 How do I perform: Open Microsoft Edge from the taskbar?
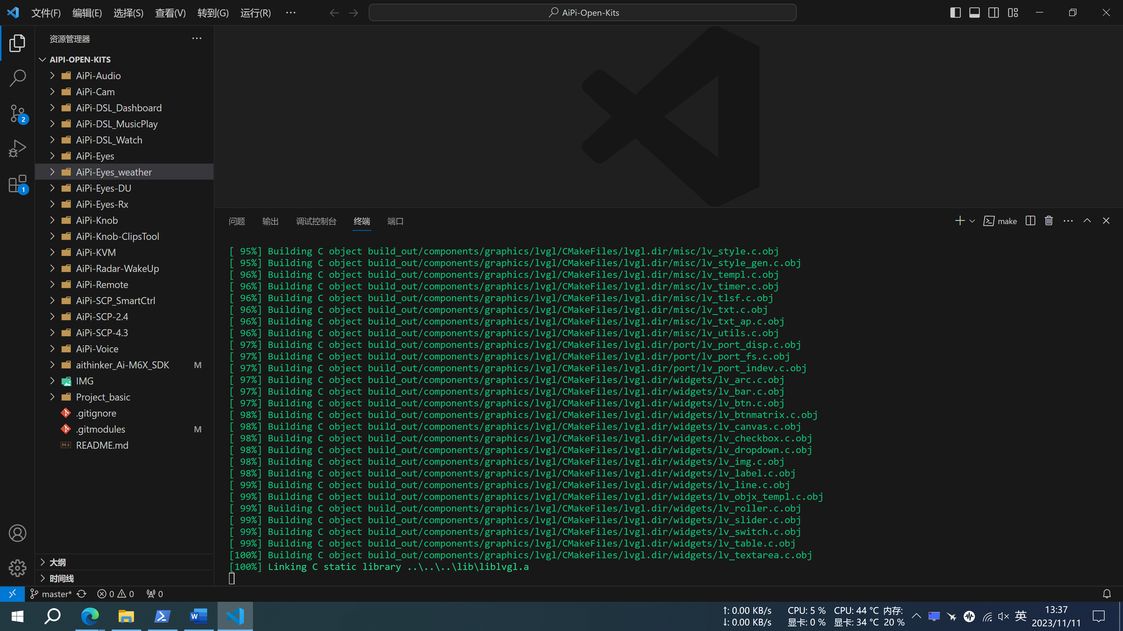point(90,616)
